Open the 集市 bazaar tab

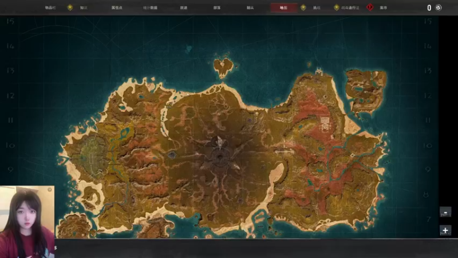pyautogui.click(x=383, y=7)
